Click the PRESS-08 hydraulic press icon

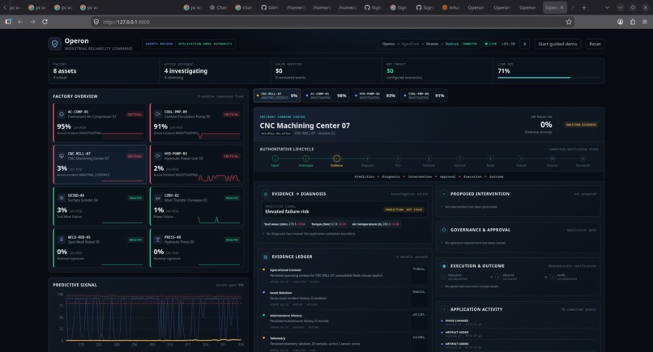pos(158,240)
